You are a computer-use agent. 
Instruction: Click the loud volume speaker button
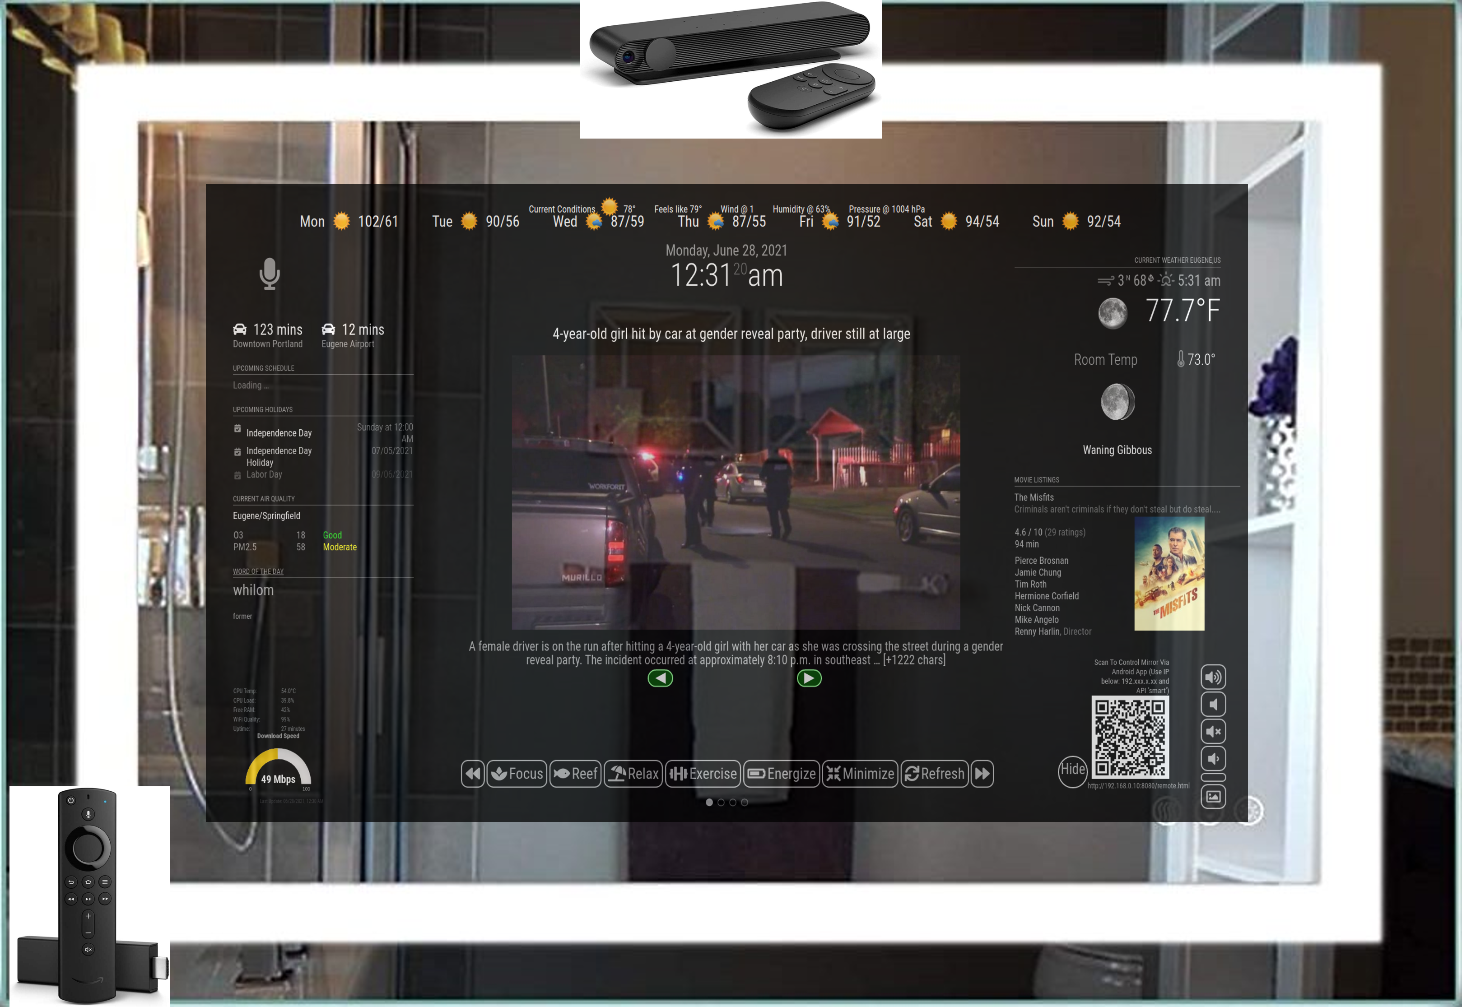click(x=1213, y=678)
